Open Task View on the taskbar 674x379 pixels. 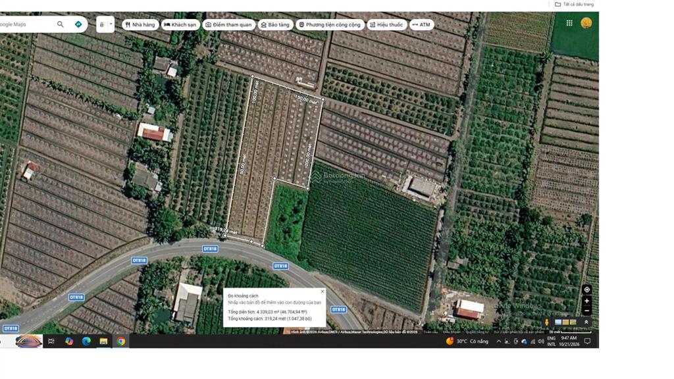pyautogui.click(x=51, y=341)
